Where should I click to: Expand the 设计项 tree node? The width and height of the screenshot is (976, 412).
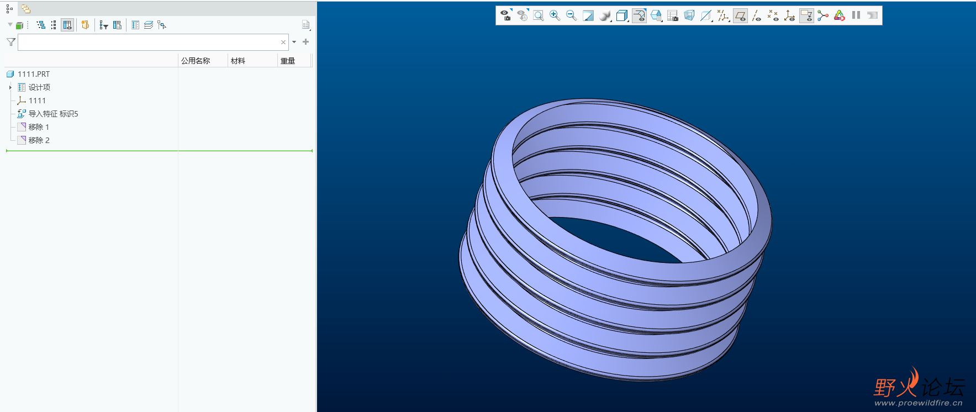pos(10,87)
